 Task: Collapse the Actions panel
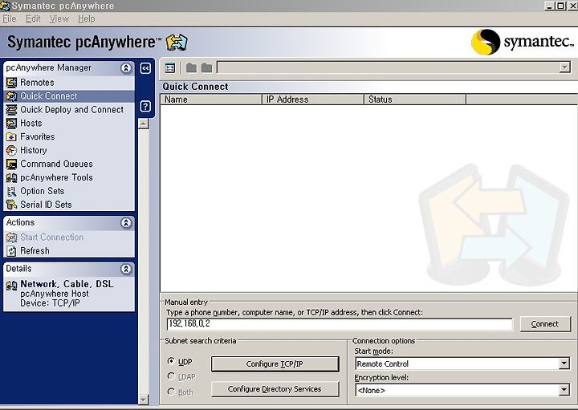[126, 223]
